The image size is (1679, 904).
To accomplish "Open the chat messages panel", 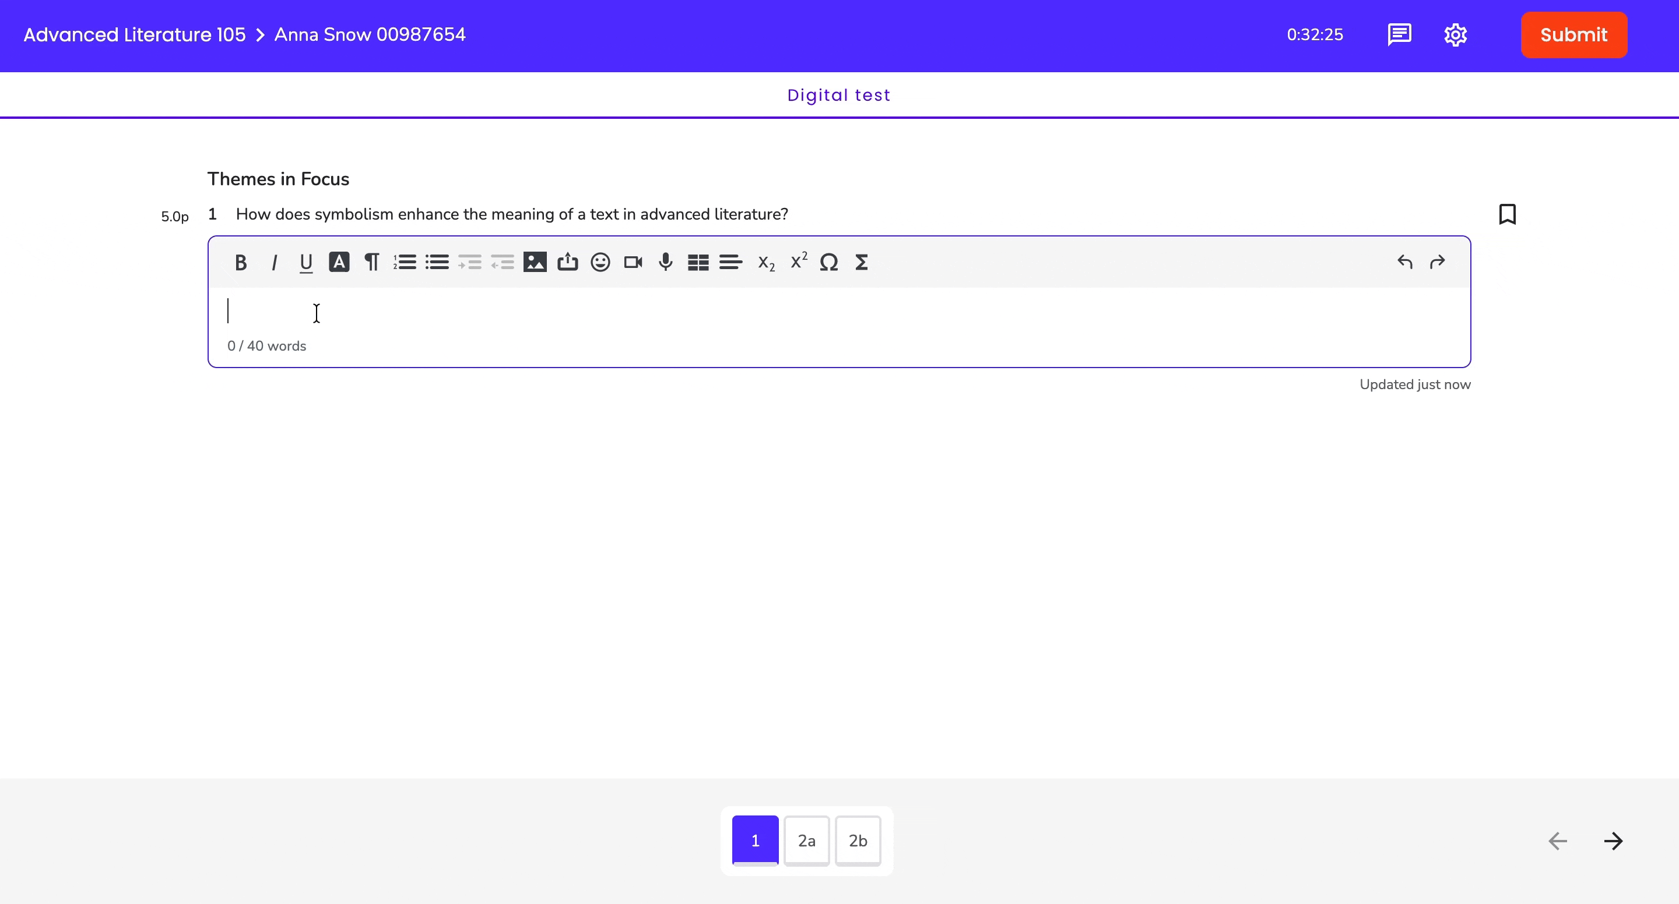I will pos(1399,34).
